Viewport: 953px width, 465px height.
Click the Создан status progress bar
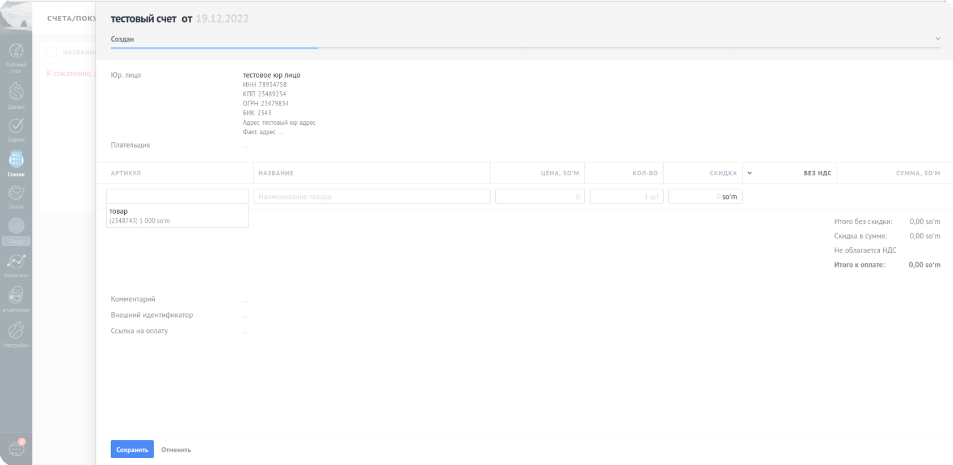(214, 48)
